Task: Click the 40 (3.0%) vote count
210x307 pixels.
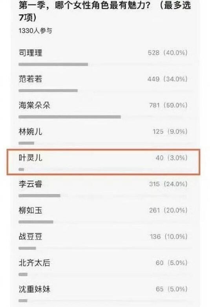Action: click(172, 158)
